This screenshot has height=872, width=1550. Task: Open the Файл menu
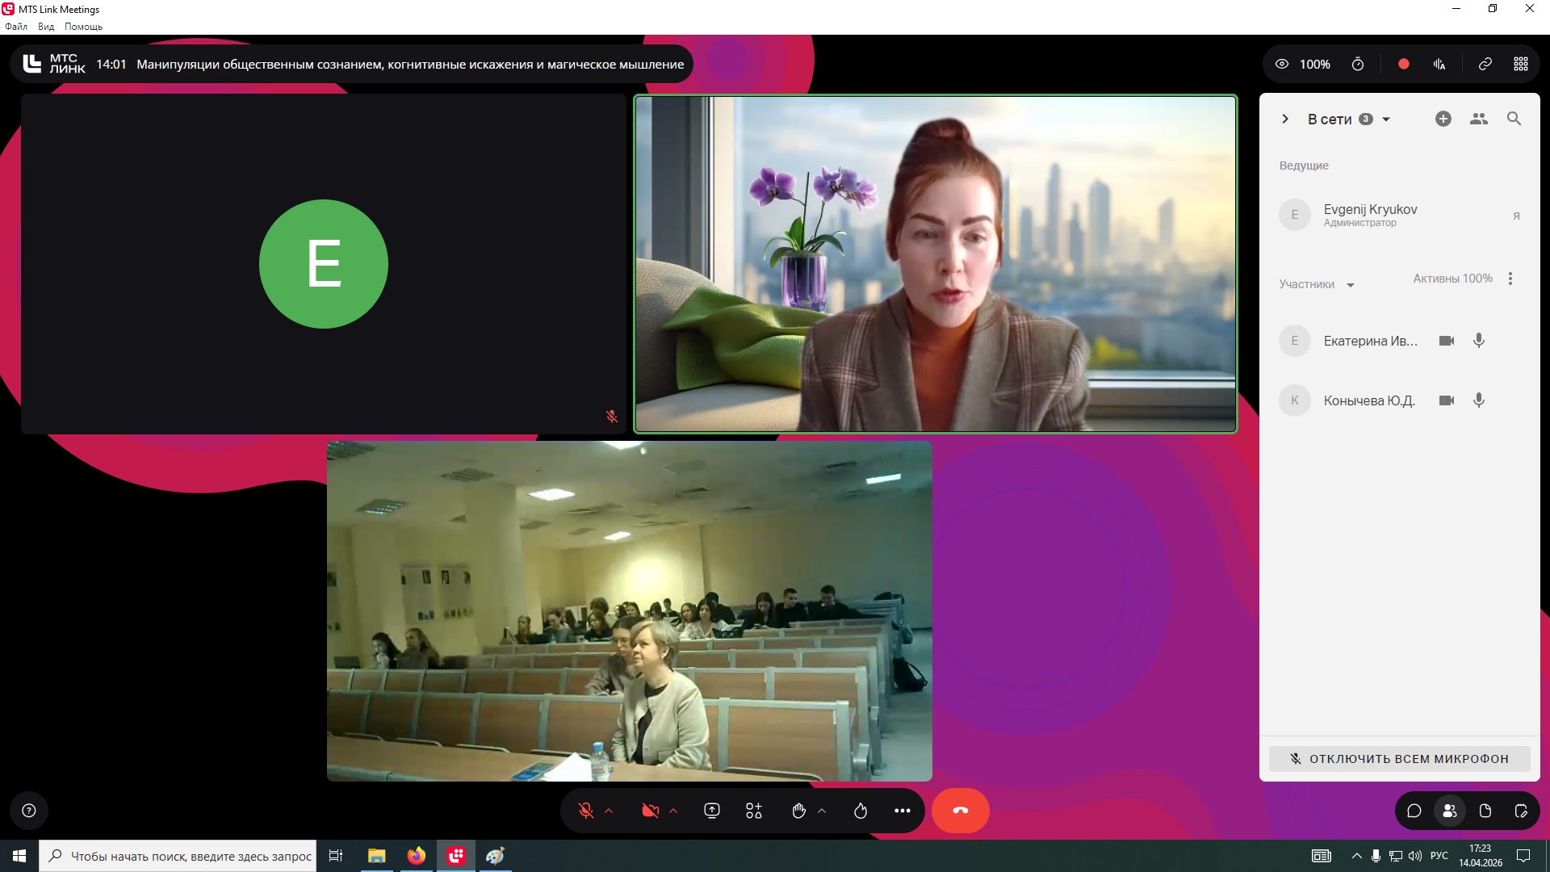(x=16, y=27)
